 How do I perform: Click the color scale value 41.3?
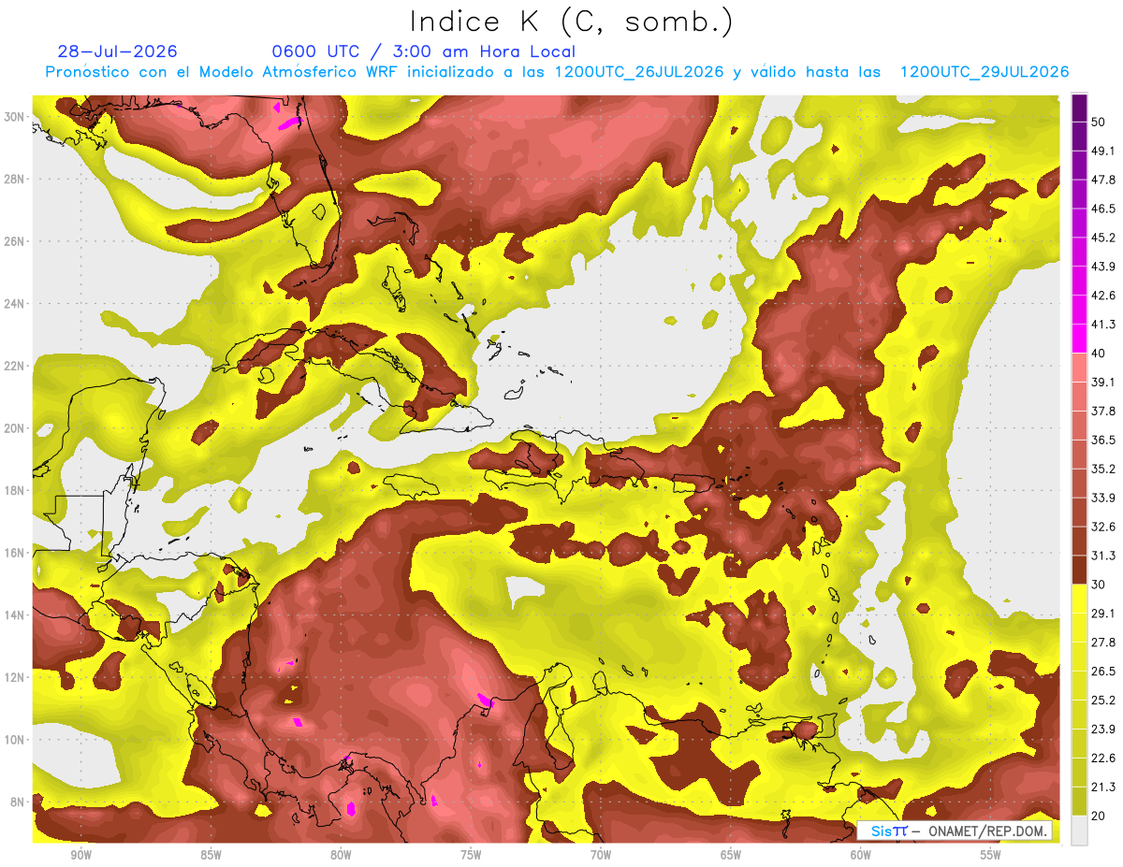pos(1102,325)
